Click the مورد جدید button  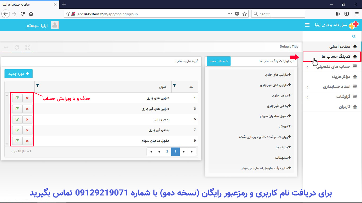click(x=19, y=74)
